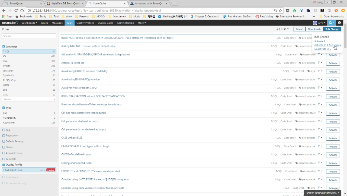The image size is (347, 196).
Task: Switch the T-SQL Rules profile filter to active
Action: (43, 170)
